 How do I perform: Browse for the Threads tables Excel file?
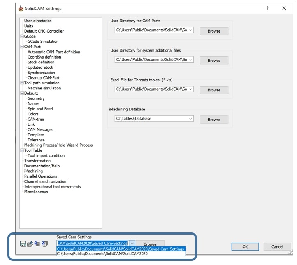click(x=214, y=90)
